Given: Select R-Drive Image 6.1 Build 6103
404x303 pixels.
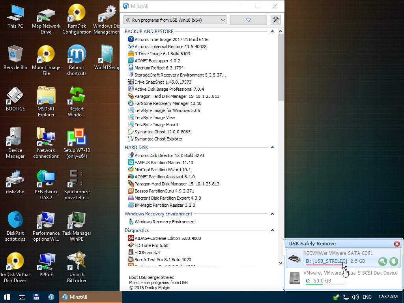Looking at the screenshot, I should click(x=159, y=54).
